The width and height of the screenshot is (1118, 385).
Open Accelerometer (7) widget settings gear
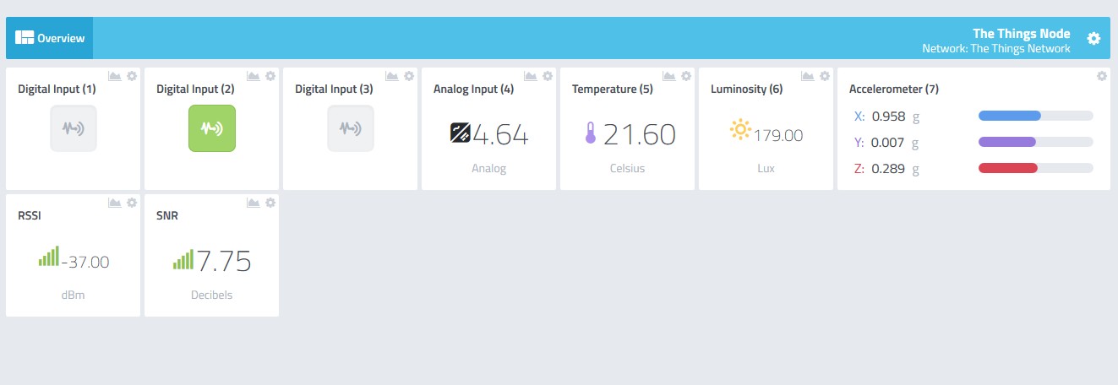(1102, 76)
